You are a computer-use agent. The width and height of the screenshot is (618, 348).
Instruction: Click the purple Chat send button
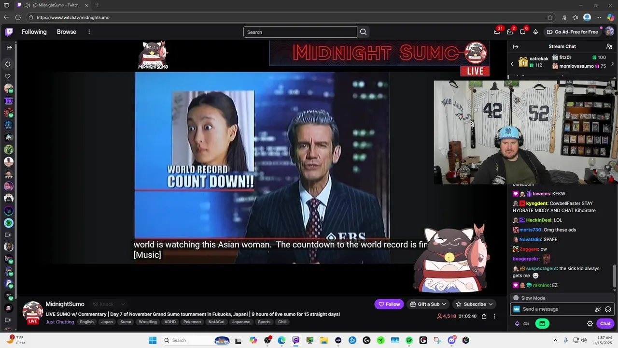(x=605, y=323)
